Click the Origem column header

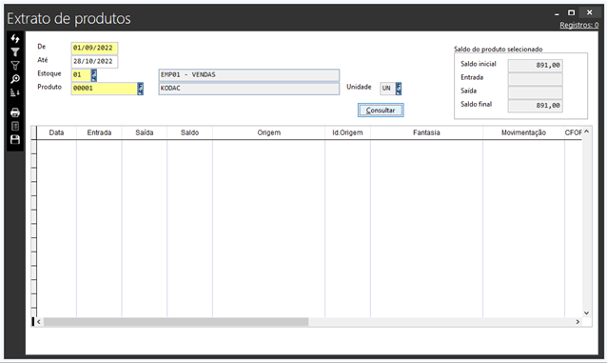[x=268, y=132]
